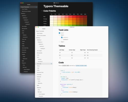Go to Tables in light window outline
The width and height of the screenshot is (128, 102).
38,66
